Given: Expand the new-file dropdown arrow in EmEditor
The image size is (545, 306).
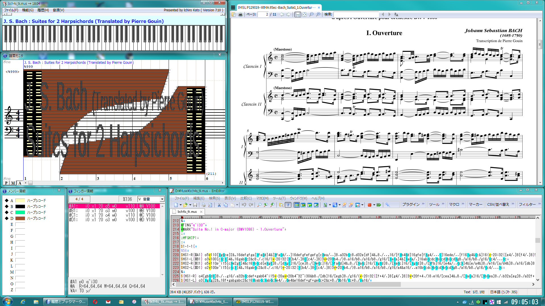Looking at the screenshot, I should coord(181,205).
